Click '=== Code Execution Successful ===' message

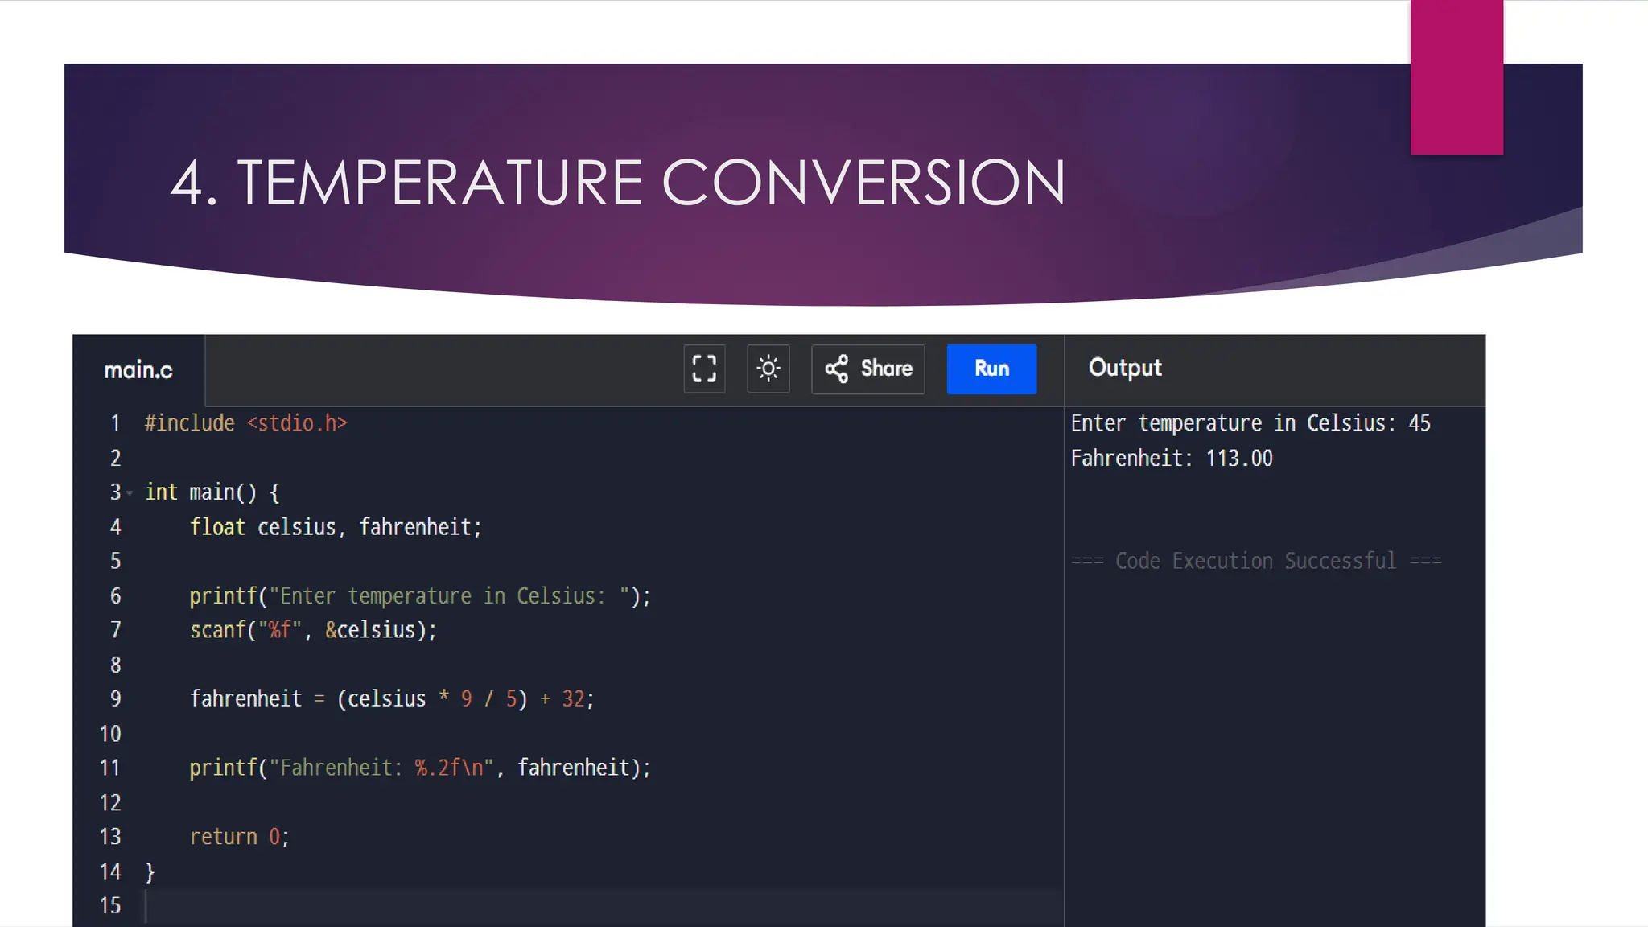[x=1256, y=561]
